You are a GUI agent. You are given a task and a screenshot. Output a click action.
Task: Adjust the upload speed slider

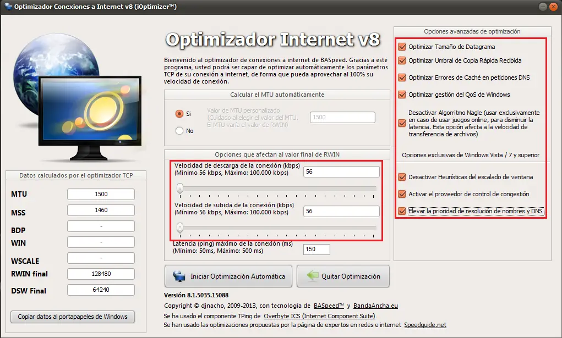click(x=181, y=227)
